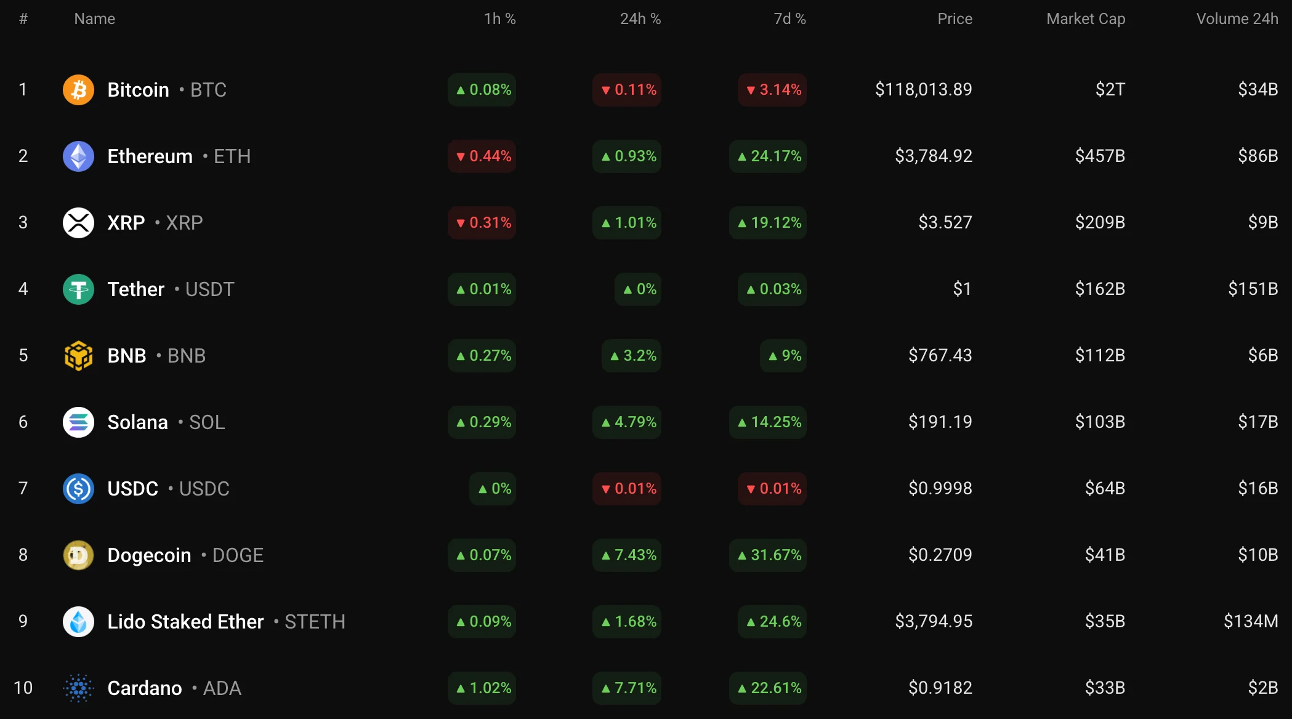
Task: Sort by the 7d % column
Action: tap(789, 19)
